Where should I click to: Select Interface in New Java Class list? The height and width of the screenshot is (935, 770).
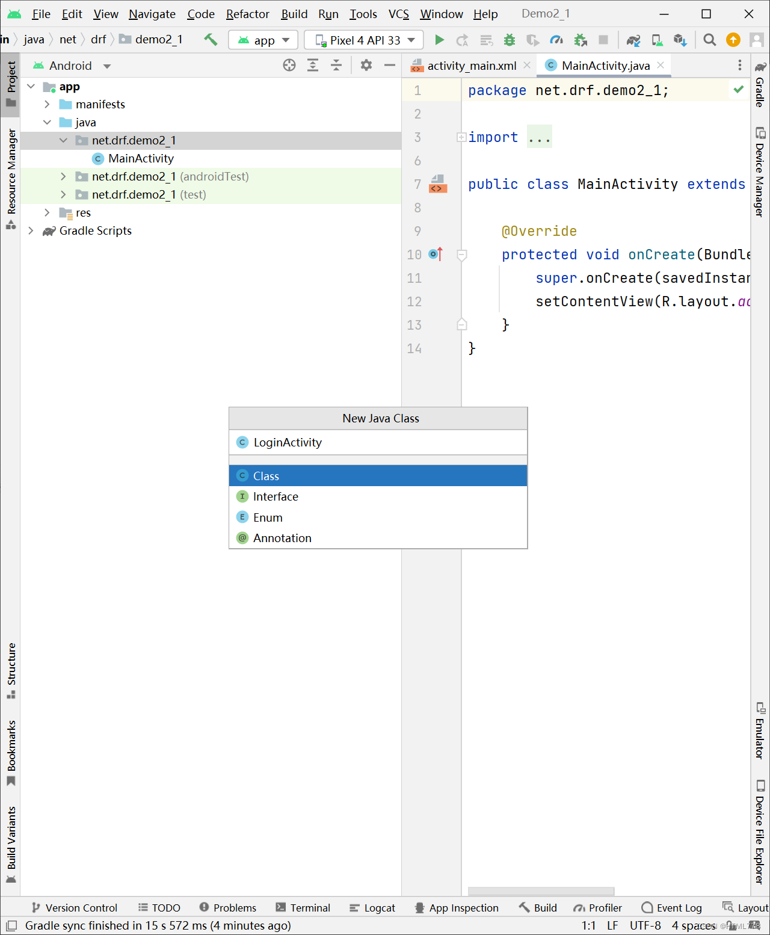[378, 496]
